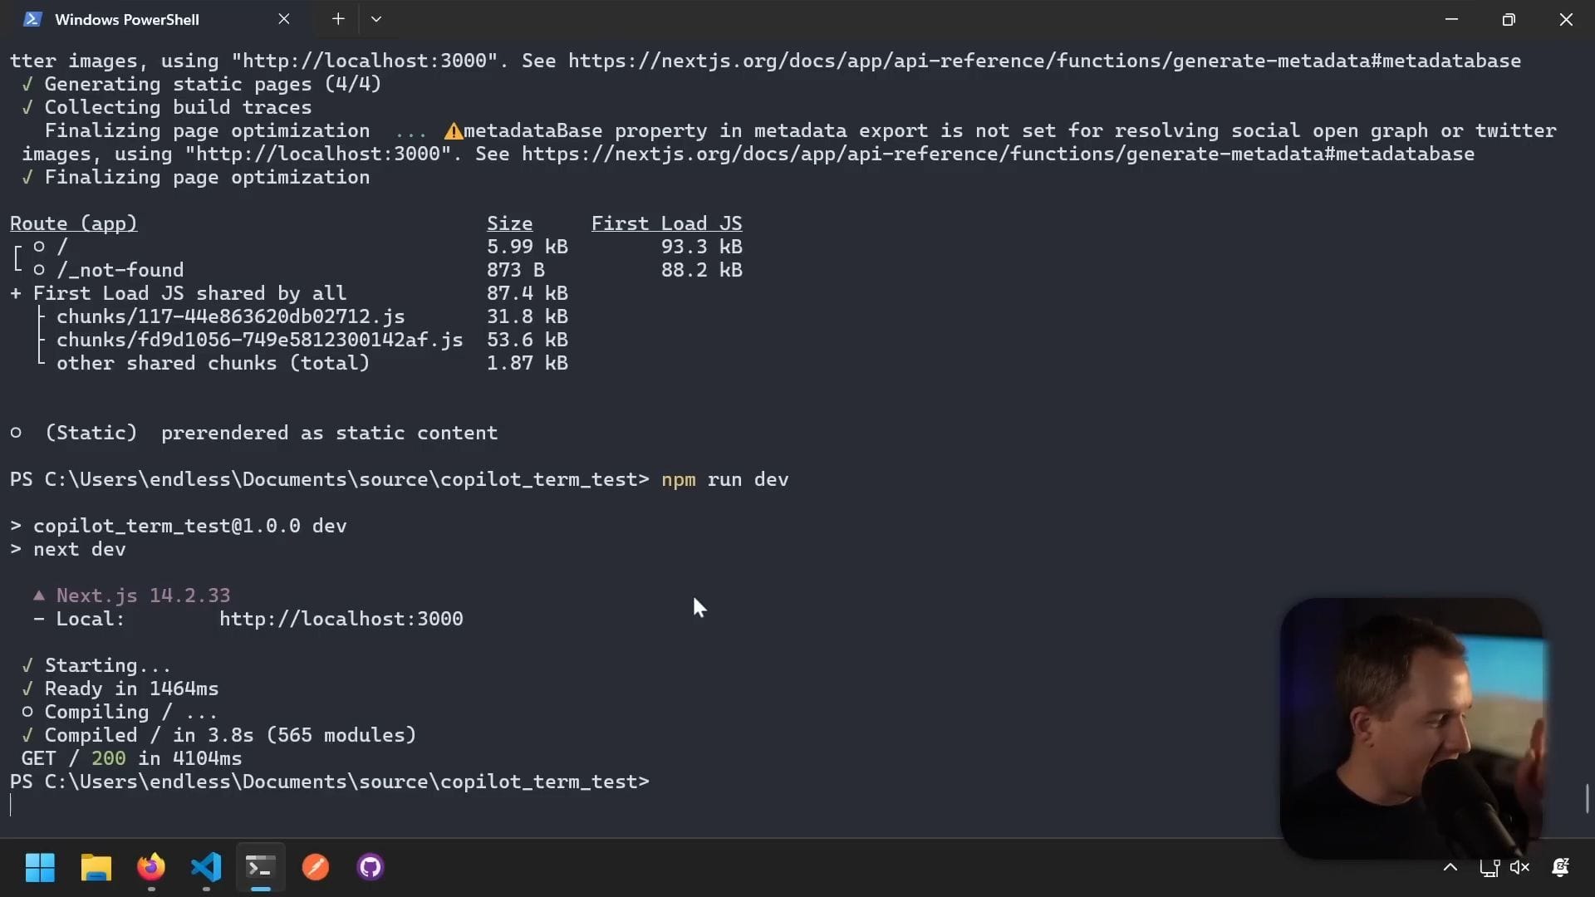
Task: Unmute the volume tray icon
Action: point(1519,868)
